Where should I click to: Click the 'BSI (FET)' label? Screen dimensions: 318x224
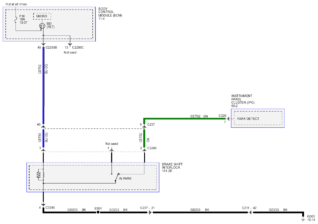pos(50,25)
